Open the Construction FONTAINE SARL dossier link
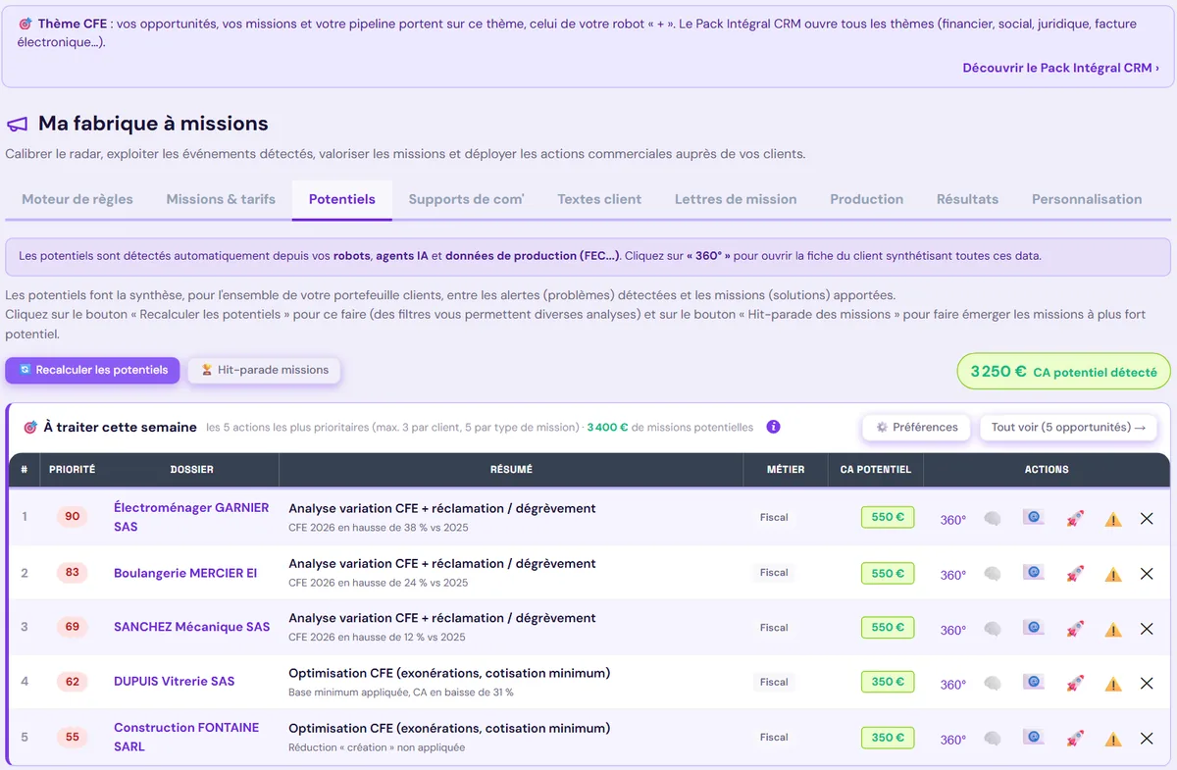 [x=186, y=737]
